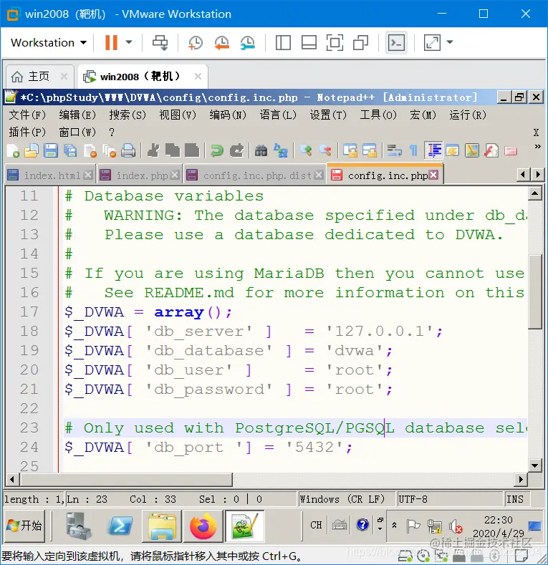Click the Replace icon
The image size is (548, 565).
281,150
